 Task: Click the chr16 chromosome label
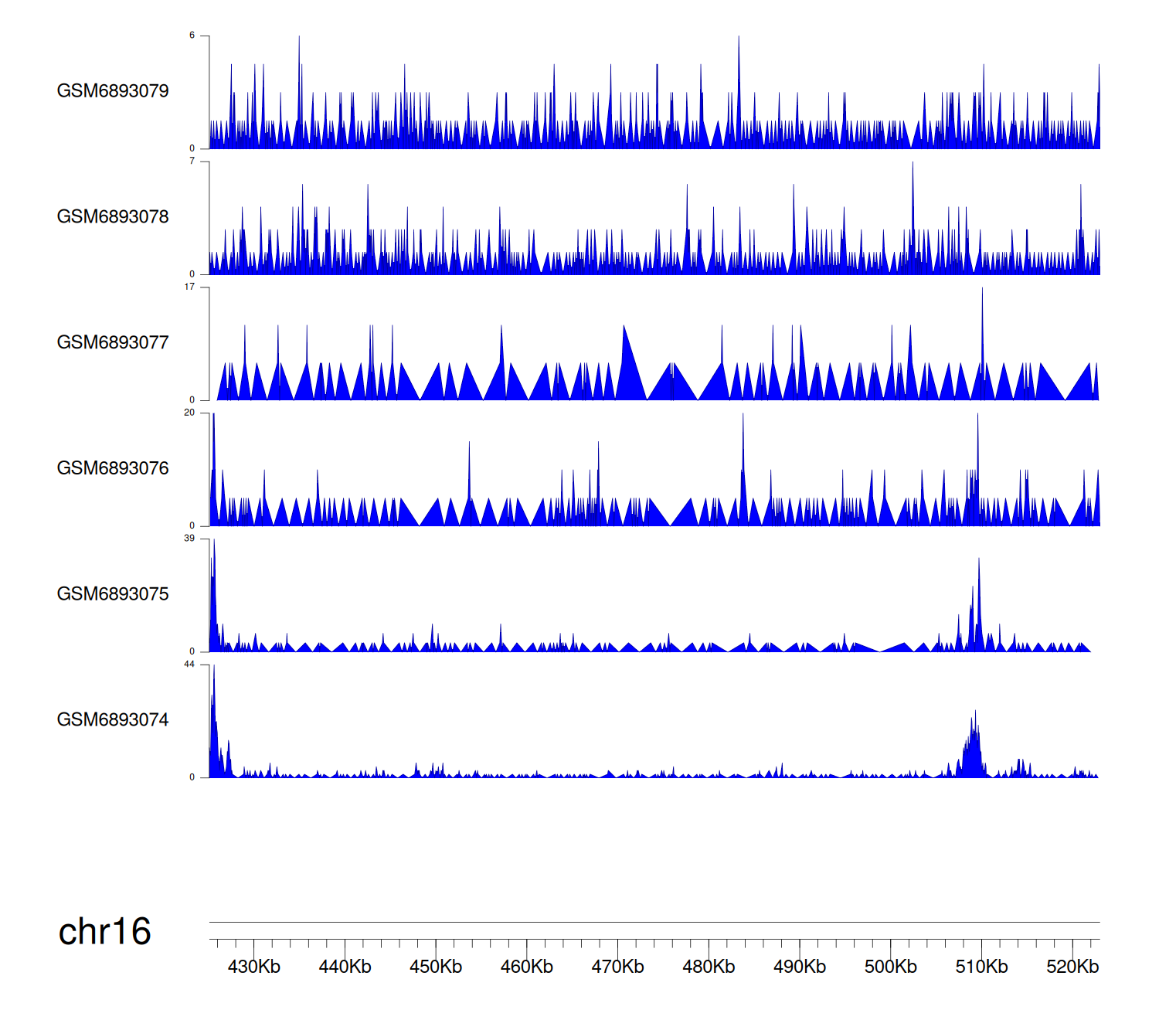pos(104,932)
